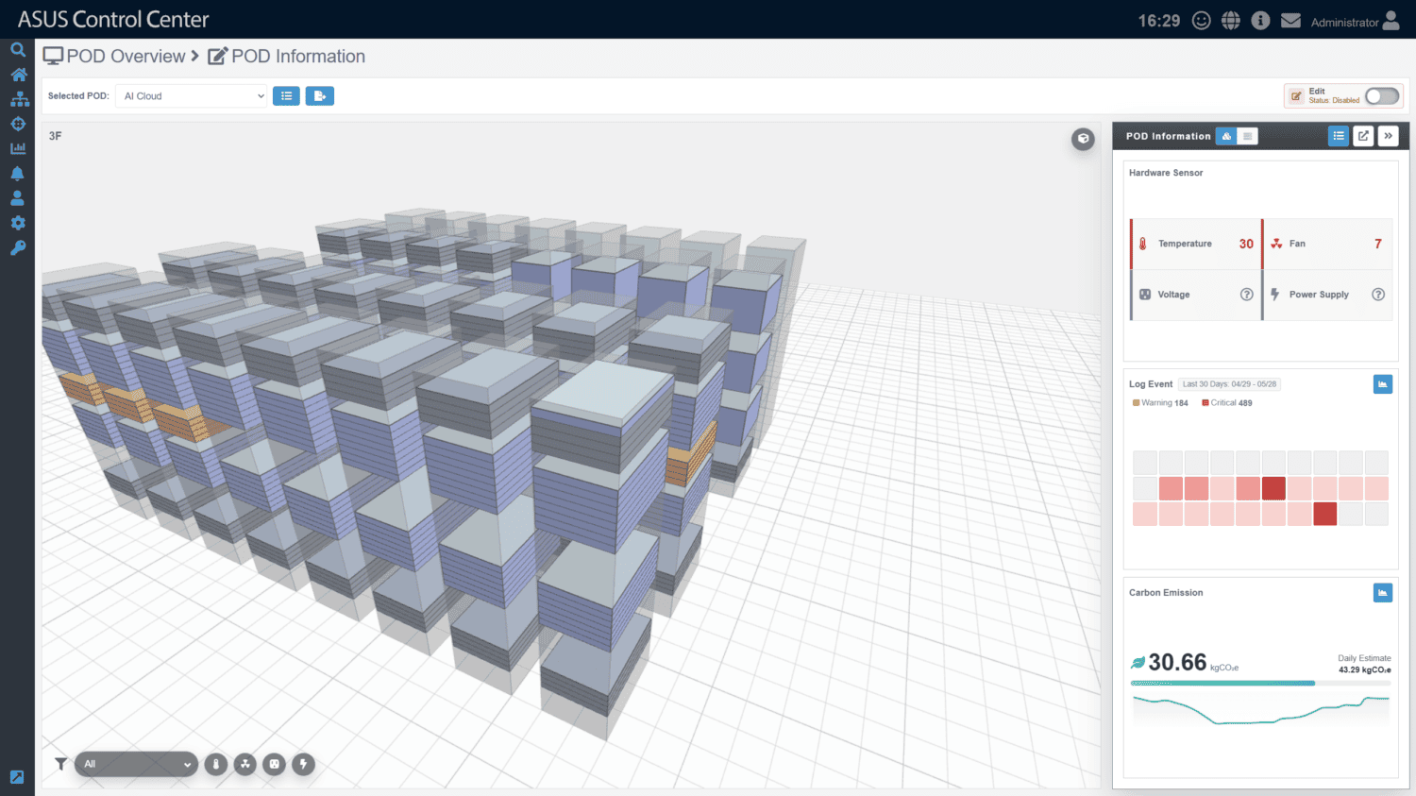This screenshot has height=796, width=1416.
Task: Open the settings gear in sidebar
Action: tap(18, 223)
